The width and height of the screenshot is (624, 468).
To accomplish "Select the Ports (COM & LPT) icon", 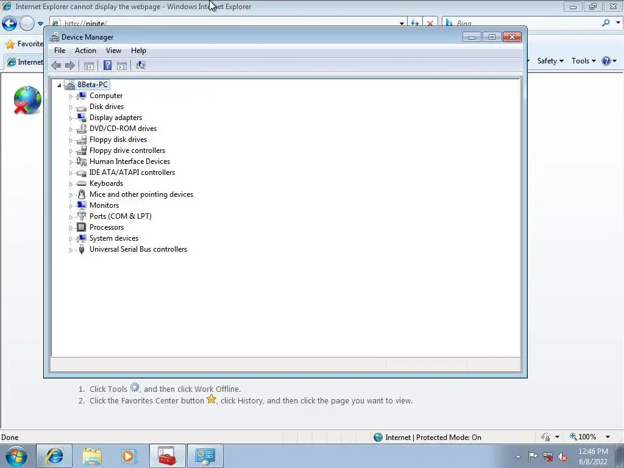I will pyautogui.click(x=81, y=216).
